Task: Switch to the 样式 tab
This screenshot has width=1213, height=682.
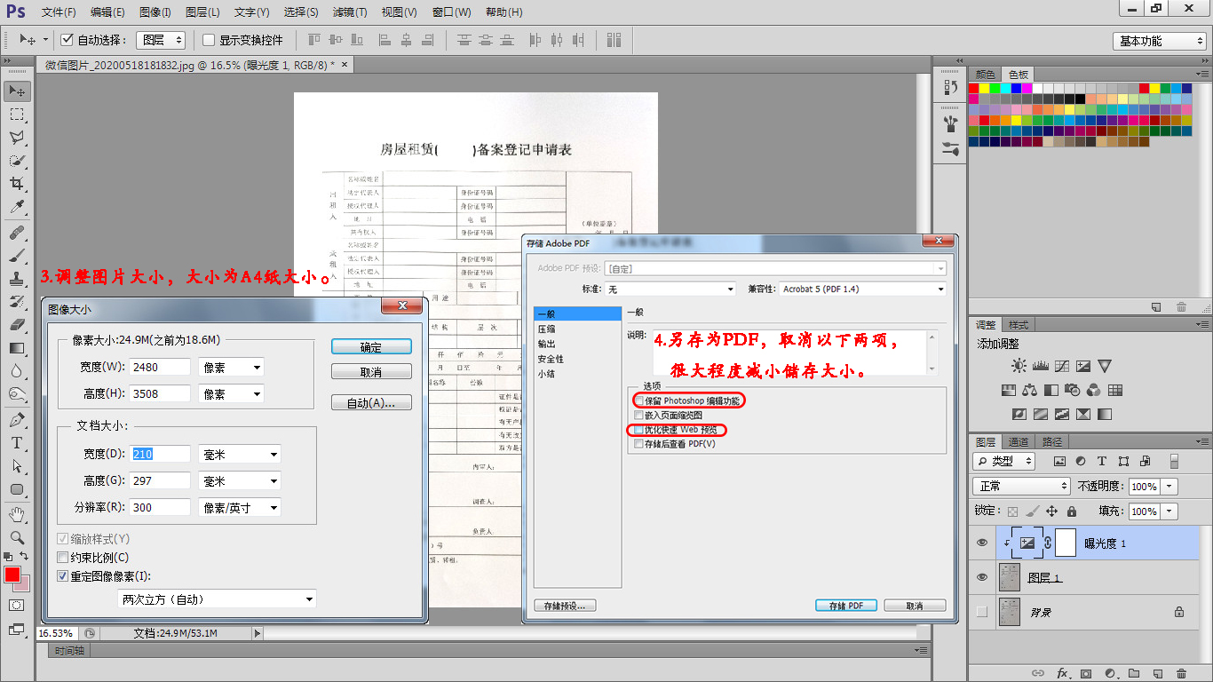Action: 1018,325
